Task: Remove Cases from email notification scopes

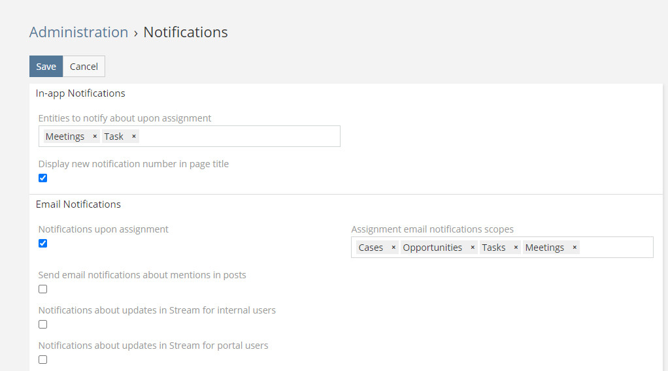Action: pos(393,248)
